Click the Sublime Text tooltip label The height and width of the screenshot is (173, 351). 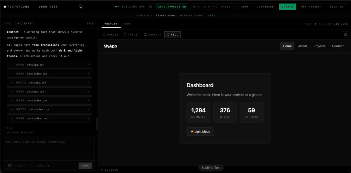pyautogui.click(x=211, y=168)
